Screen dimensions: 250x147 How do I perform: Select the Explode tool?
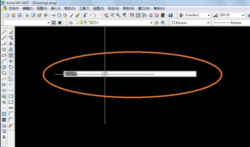pos(11,126)
